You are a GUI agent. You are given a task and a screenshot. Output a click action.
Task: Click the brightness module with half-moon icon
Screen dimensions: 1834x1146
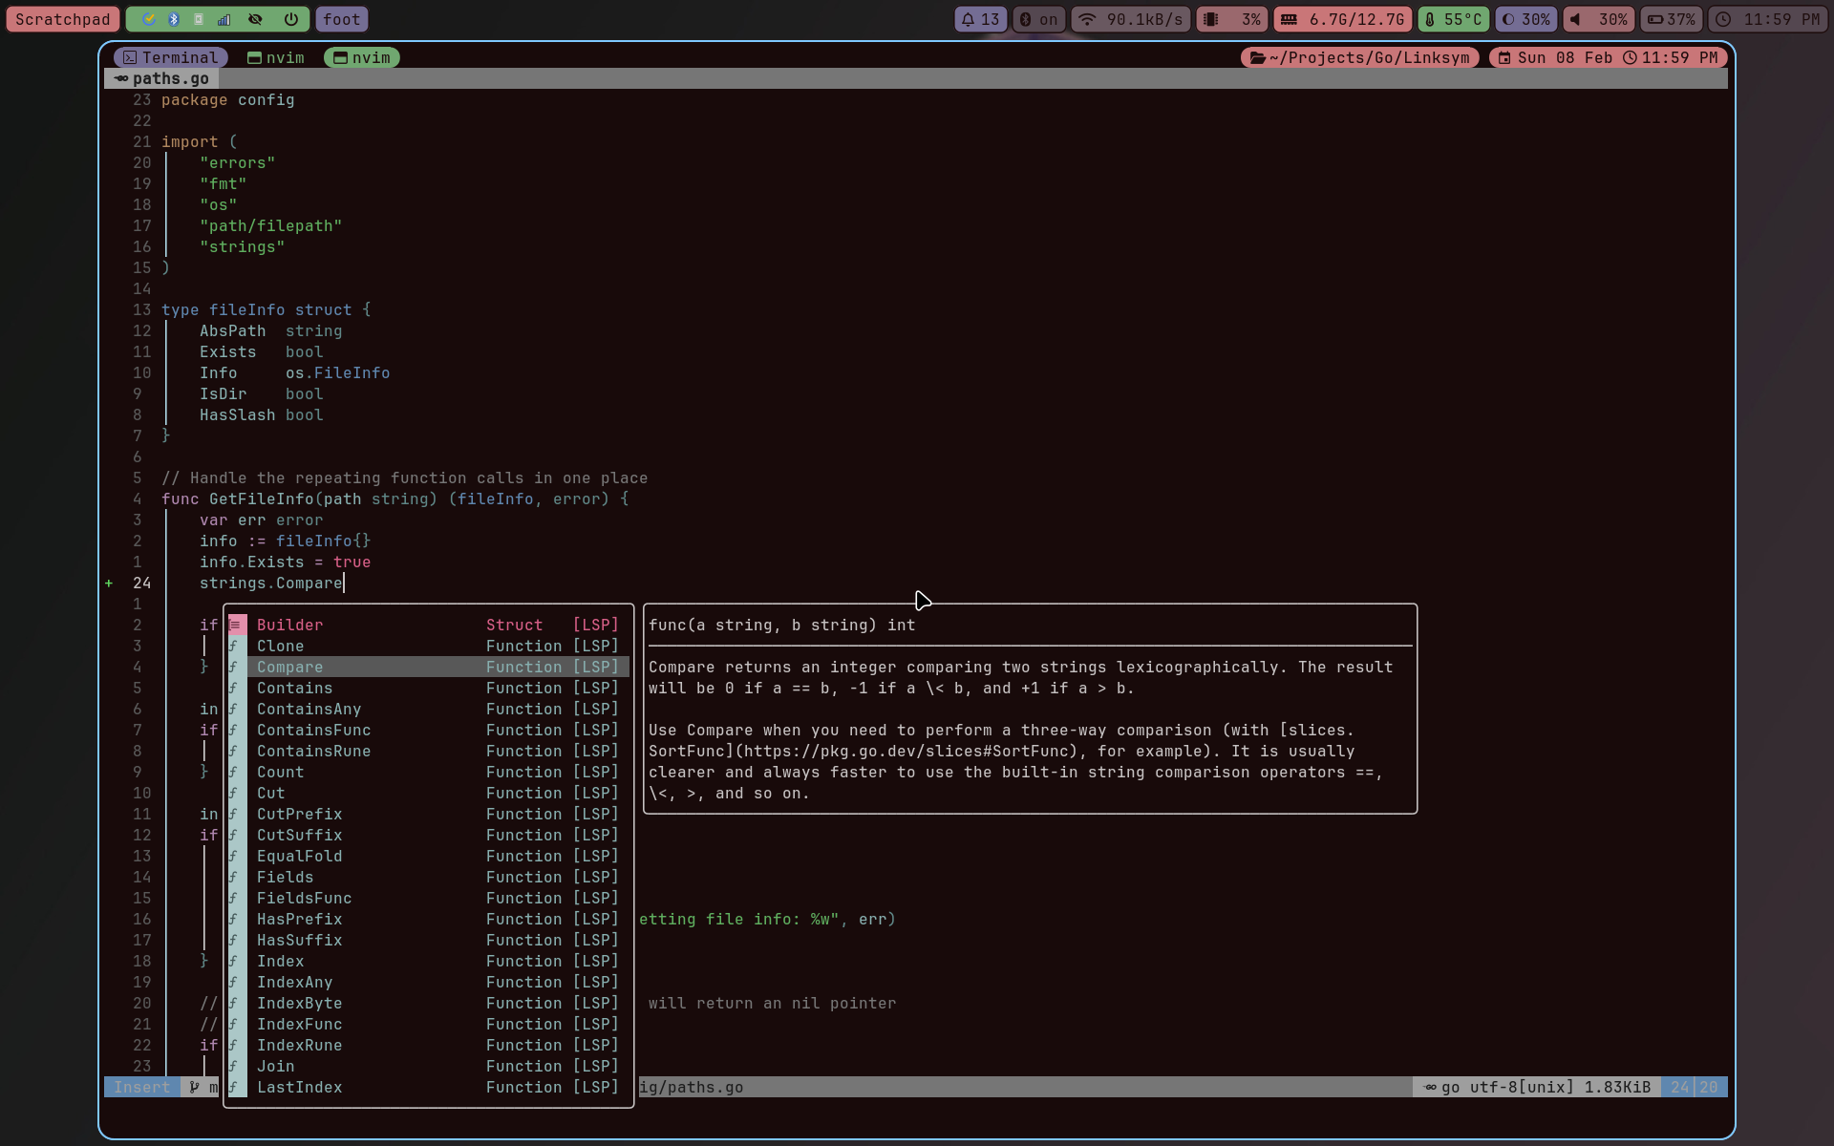click(x=1525, y=19)
